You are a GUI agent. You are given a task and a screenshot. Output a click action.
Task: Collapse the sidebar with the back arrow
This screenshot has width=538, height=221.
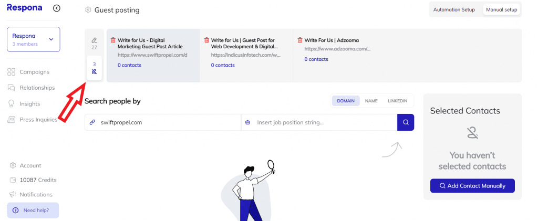click(x=57, y=8)
